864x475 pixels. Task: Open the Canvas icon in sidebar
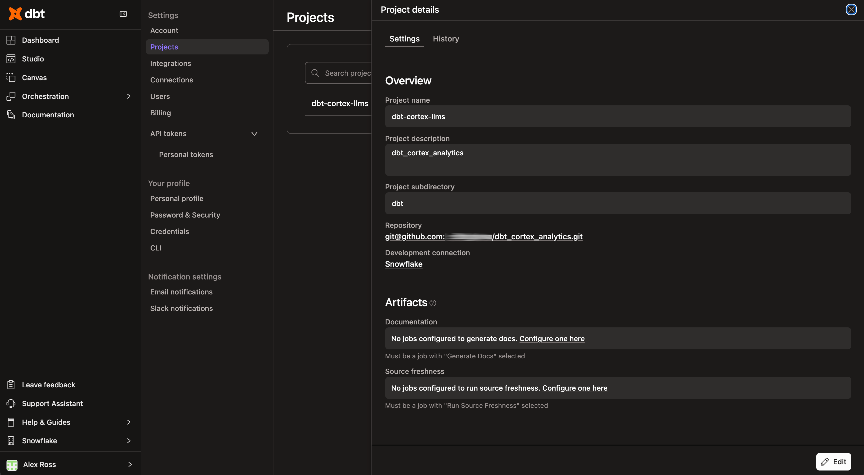[11, 78]
